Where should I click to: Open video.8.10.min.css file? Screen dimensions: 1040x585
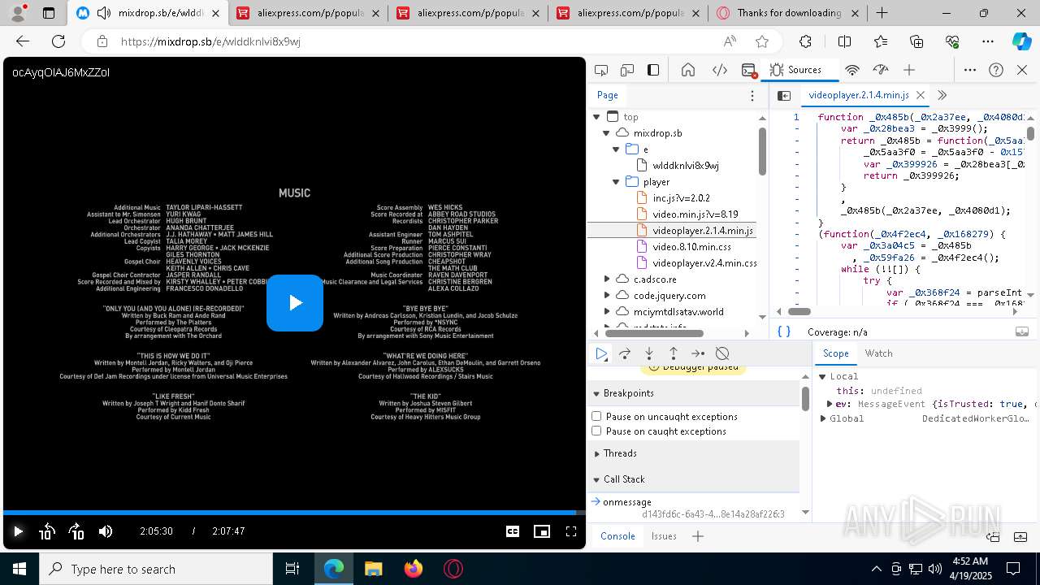(691, 247)
